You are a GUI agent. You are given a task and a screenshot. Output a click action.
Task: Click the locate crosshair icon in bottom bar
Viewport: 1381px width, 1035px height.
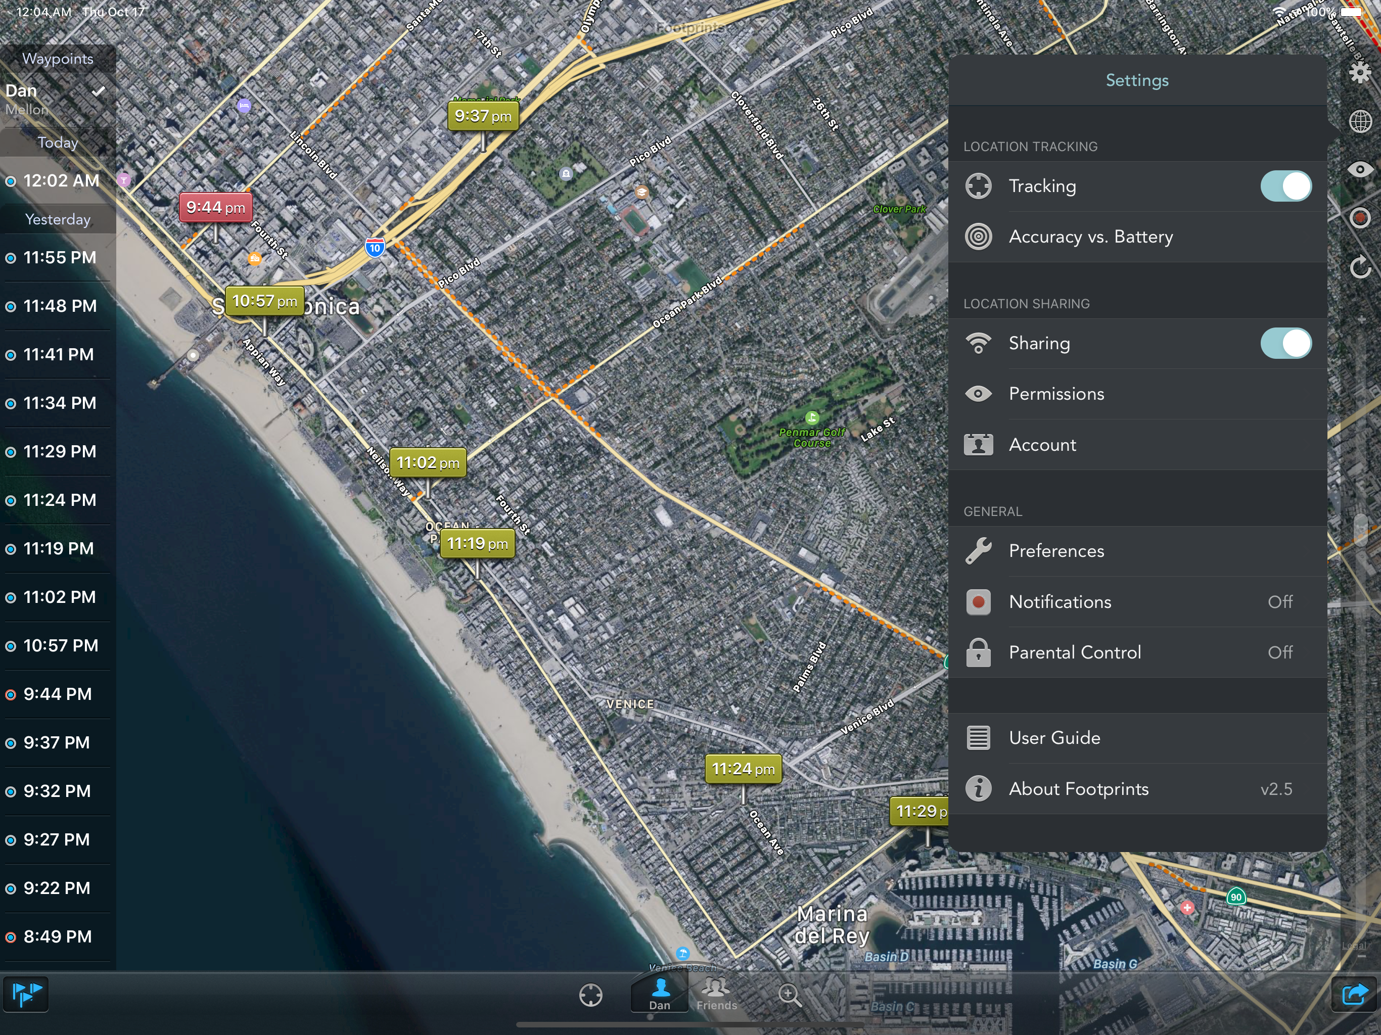pos(590,995)
